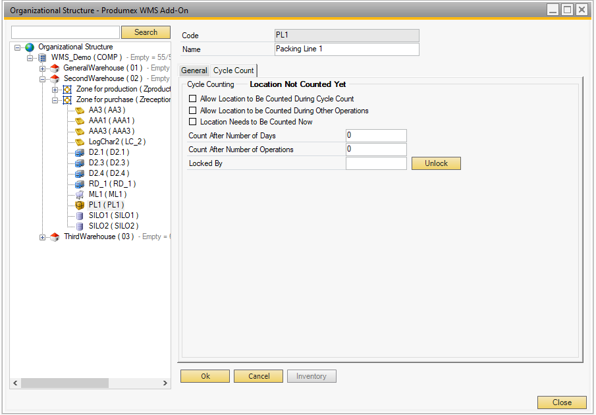Select the Cycle Count tab

[x=233, y=70]
